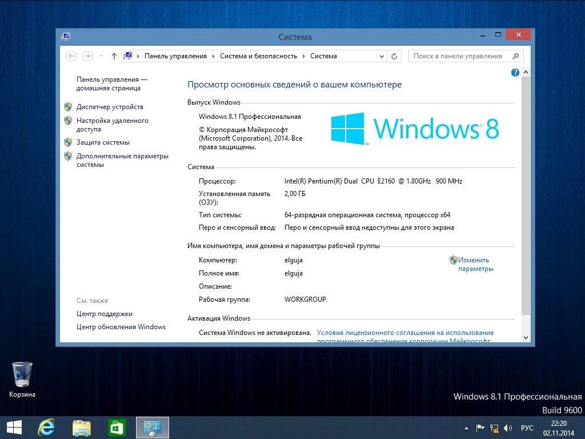Click the Back navigation arrow
The image size is (585, 439).
click(x=71, y=56)
